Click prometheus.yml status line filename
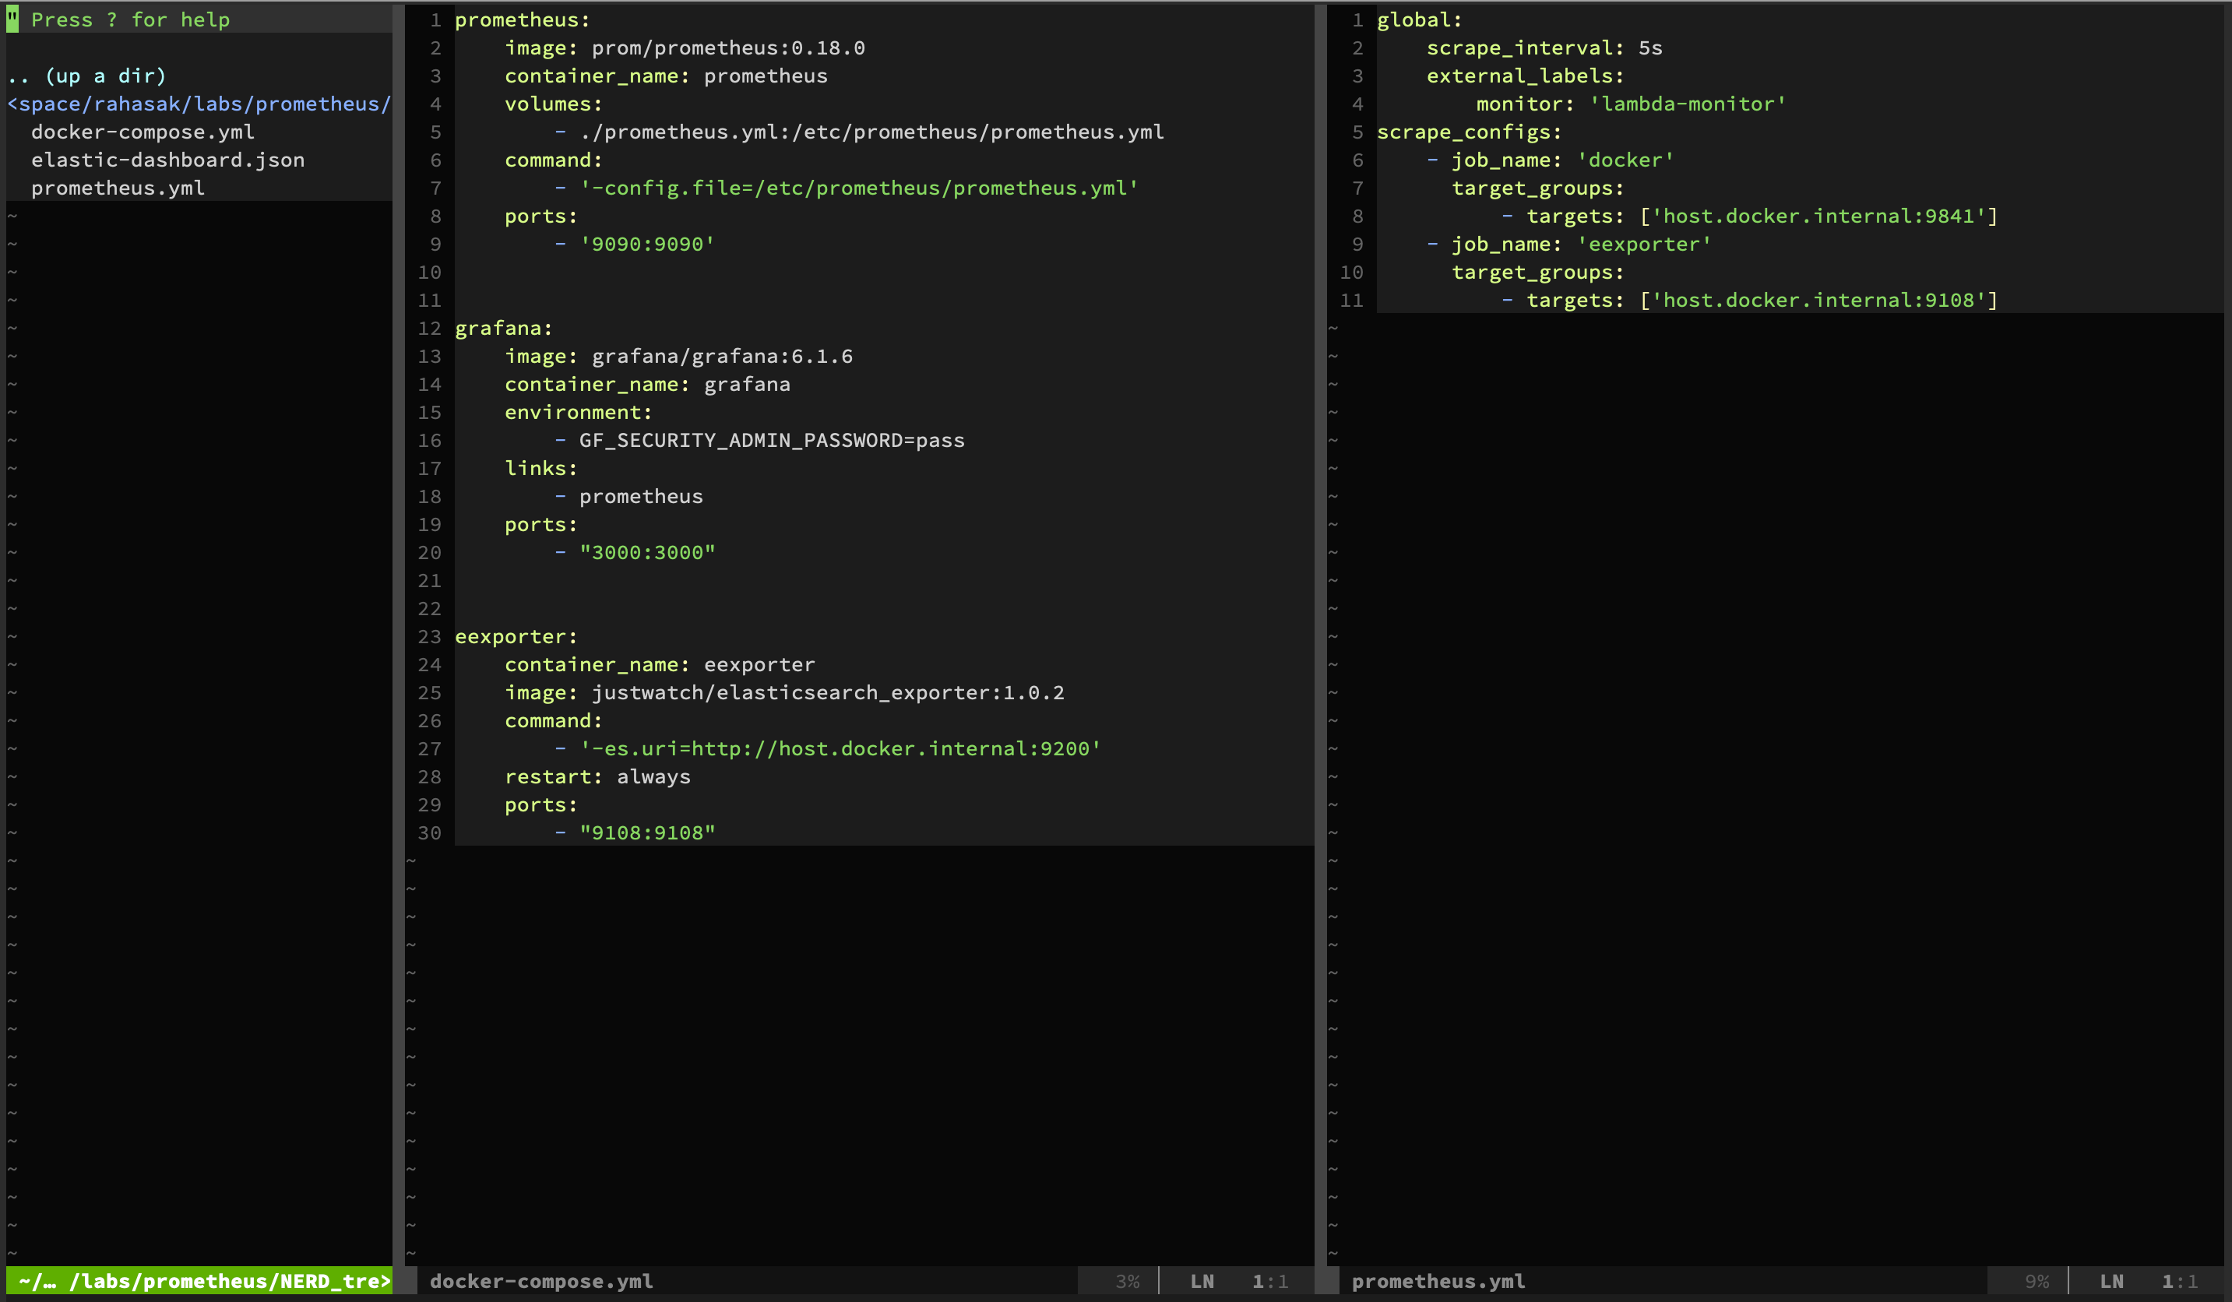Viewport: 2232px width, 1302px height. (1438, 1281)
